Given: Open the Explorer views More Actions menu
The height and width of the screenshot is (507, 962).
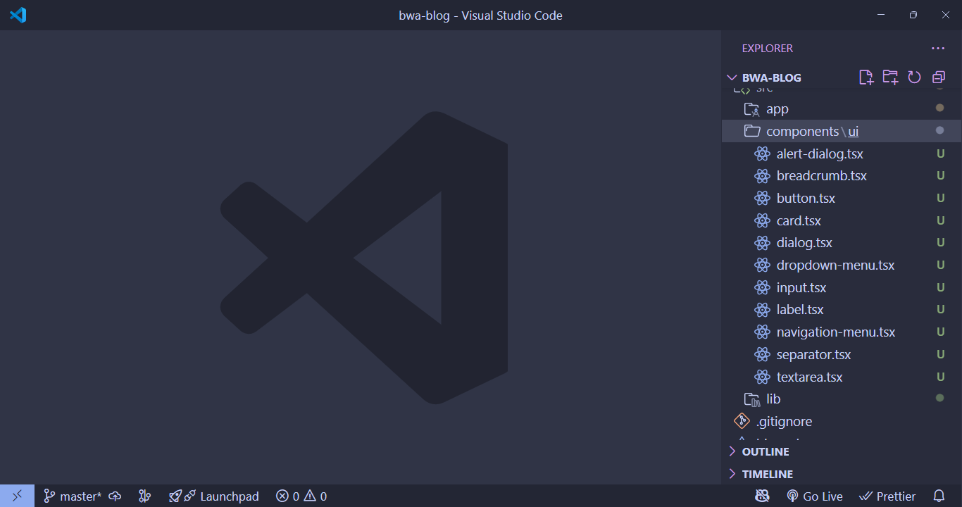Looking at the screenshot, I should (938, 48).
